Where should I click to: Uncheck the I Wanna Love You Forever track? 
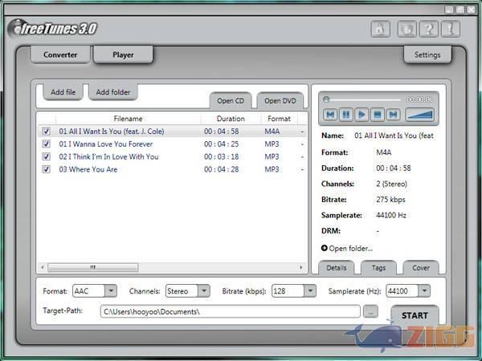click(46, 144)
